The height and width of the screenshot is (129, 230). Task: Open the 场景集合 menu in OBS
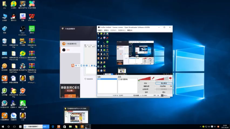(122, 30)
